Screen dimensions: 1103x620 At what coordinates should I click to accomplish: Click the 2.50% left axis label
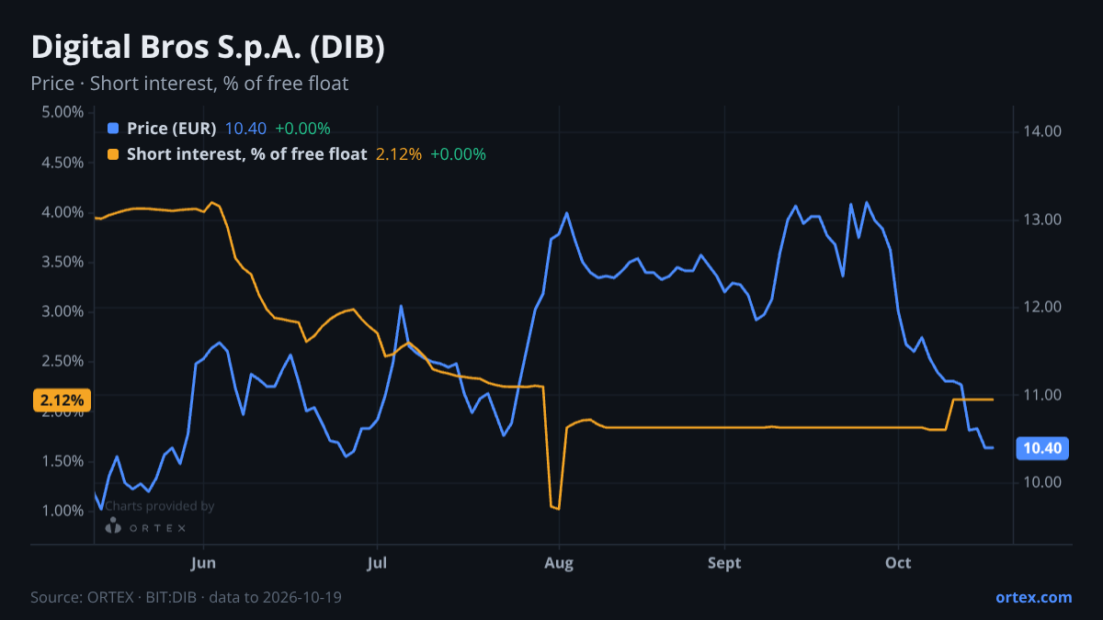click(63, 361)
